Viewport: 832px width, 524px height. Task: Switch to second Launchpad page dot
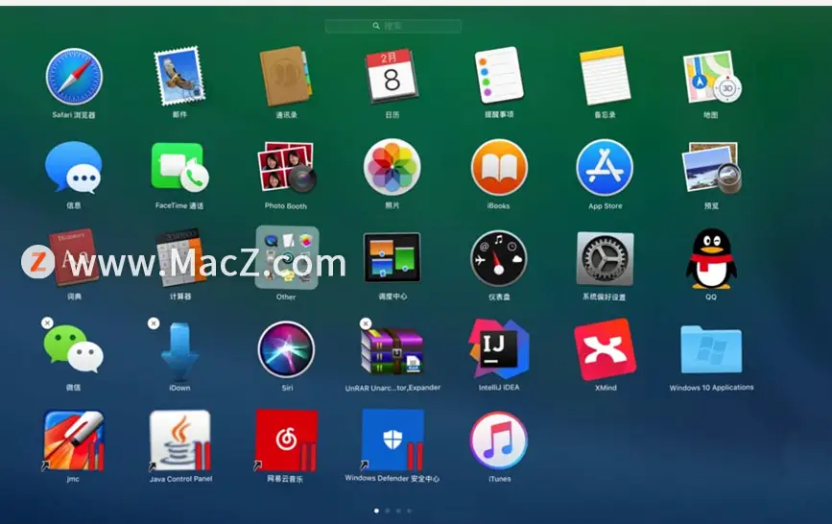388,511
